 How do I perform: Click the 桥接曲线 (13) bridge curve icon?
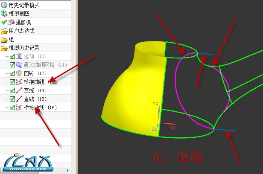pos(19,82)
